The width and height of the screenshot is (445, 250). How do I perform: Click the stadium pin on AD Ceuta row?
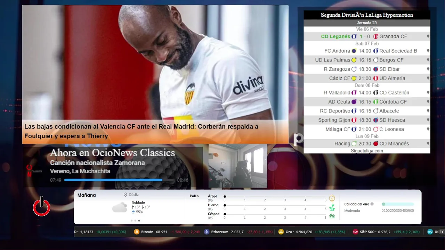pyautogui.click(x=428, y=102)
